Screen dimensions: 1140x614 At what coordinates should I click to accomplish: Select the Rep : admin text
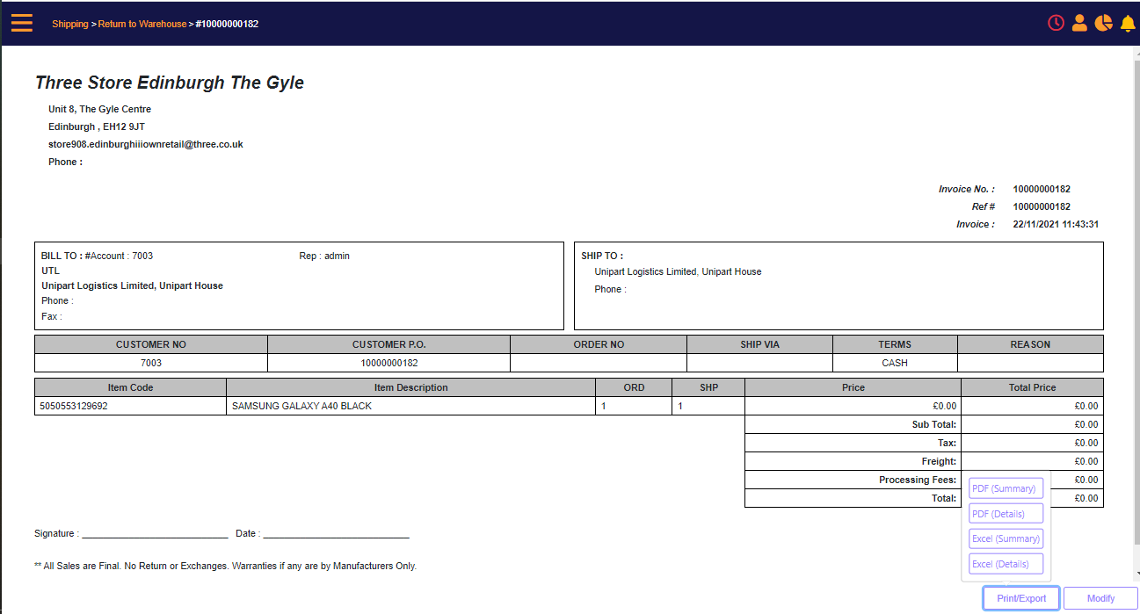pos(324,256)
